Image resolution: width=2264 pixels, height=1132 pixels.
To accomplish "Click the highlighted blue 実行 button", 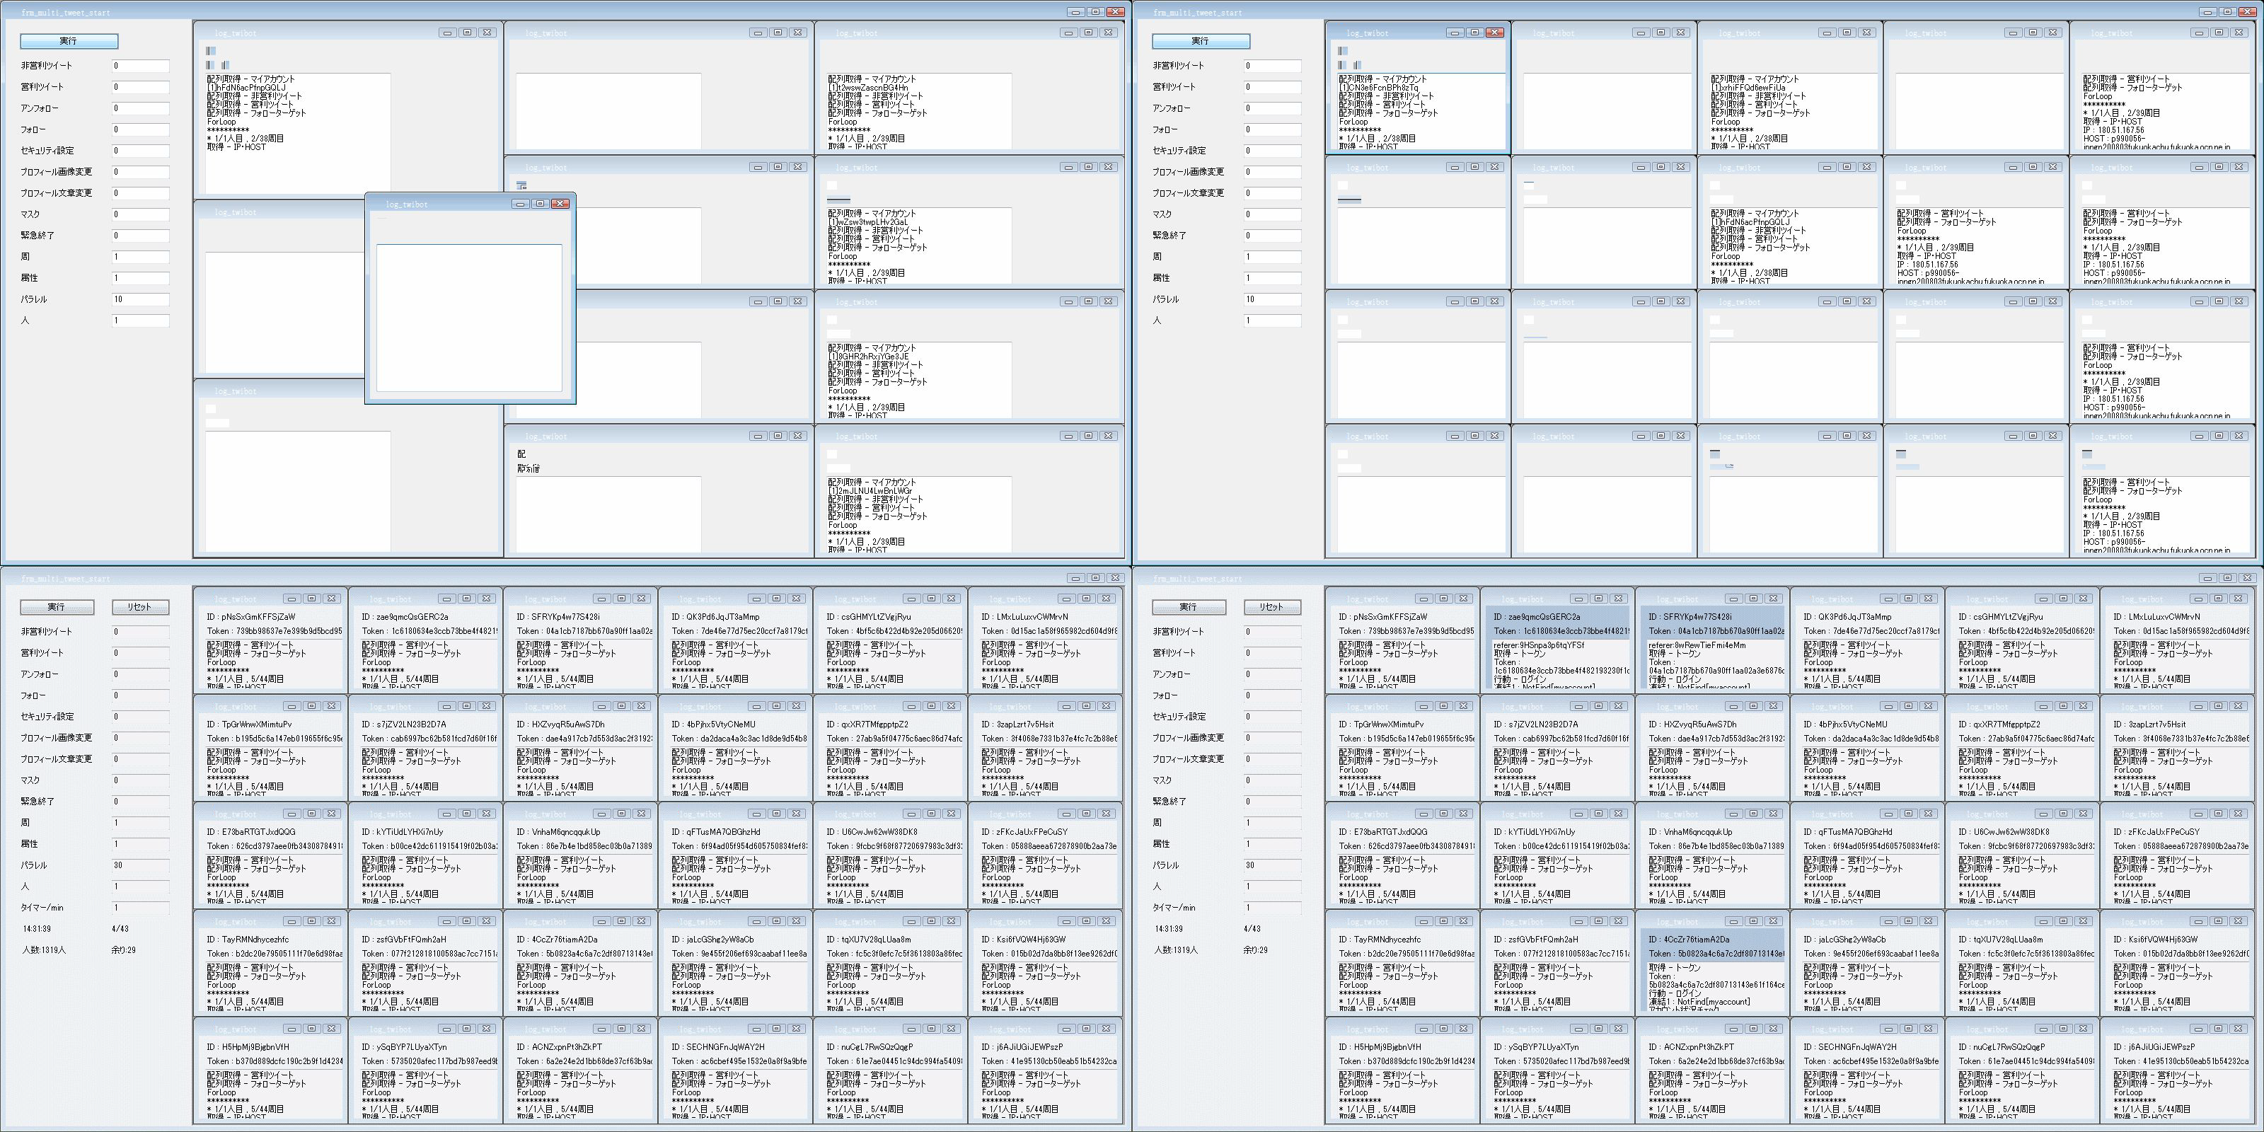I will 69,41.
